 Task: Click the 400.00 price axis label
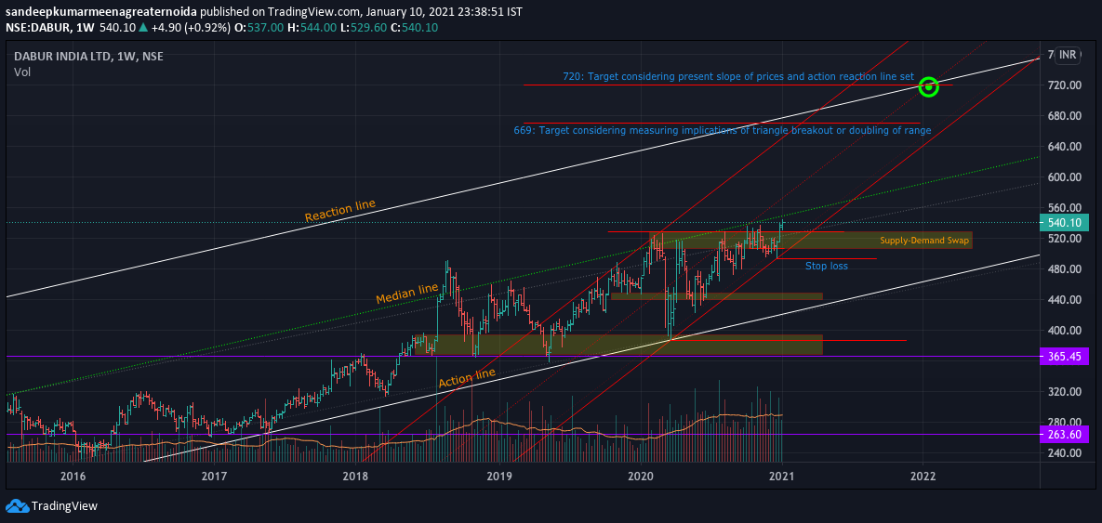1063,331
